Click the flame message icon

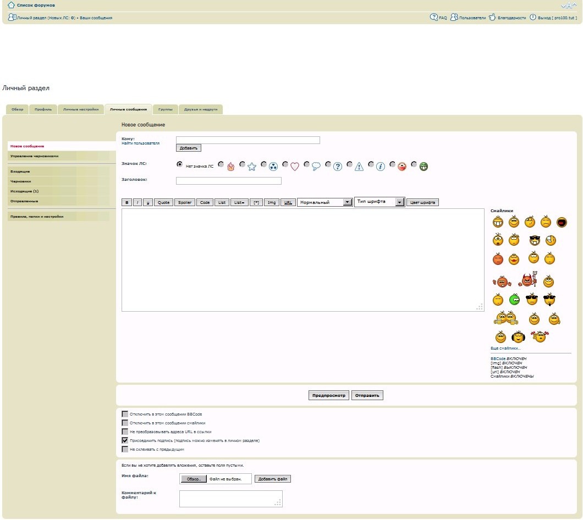click(x=230, y=167)
